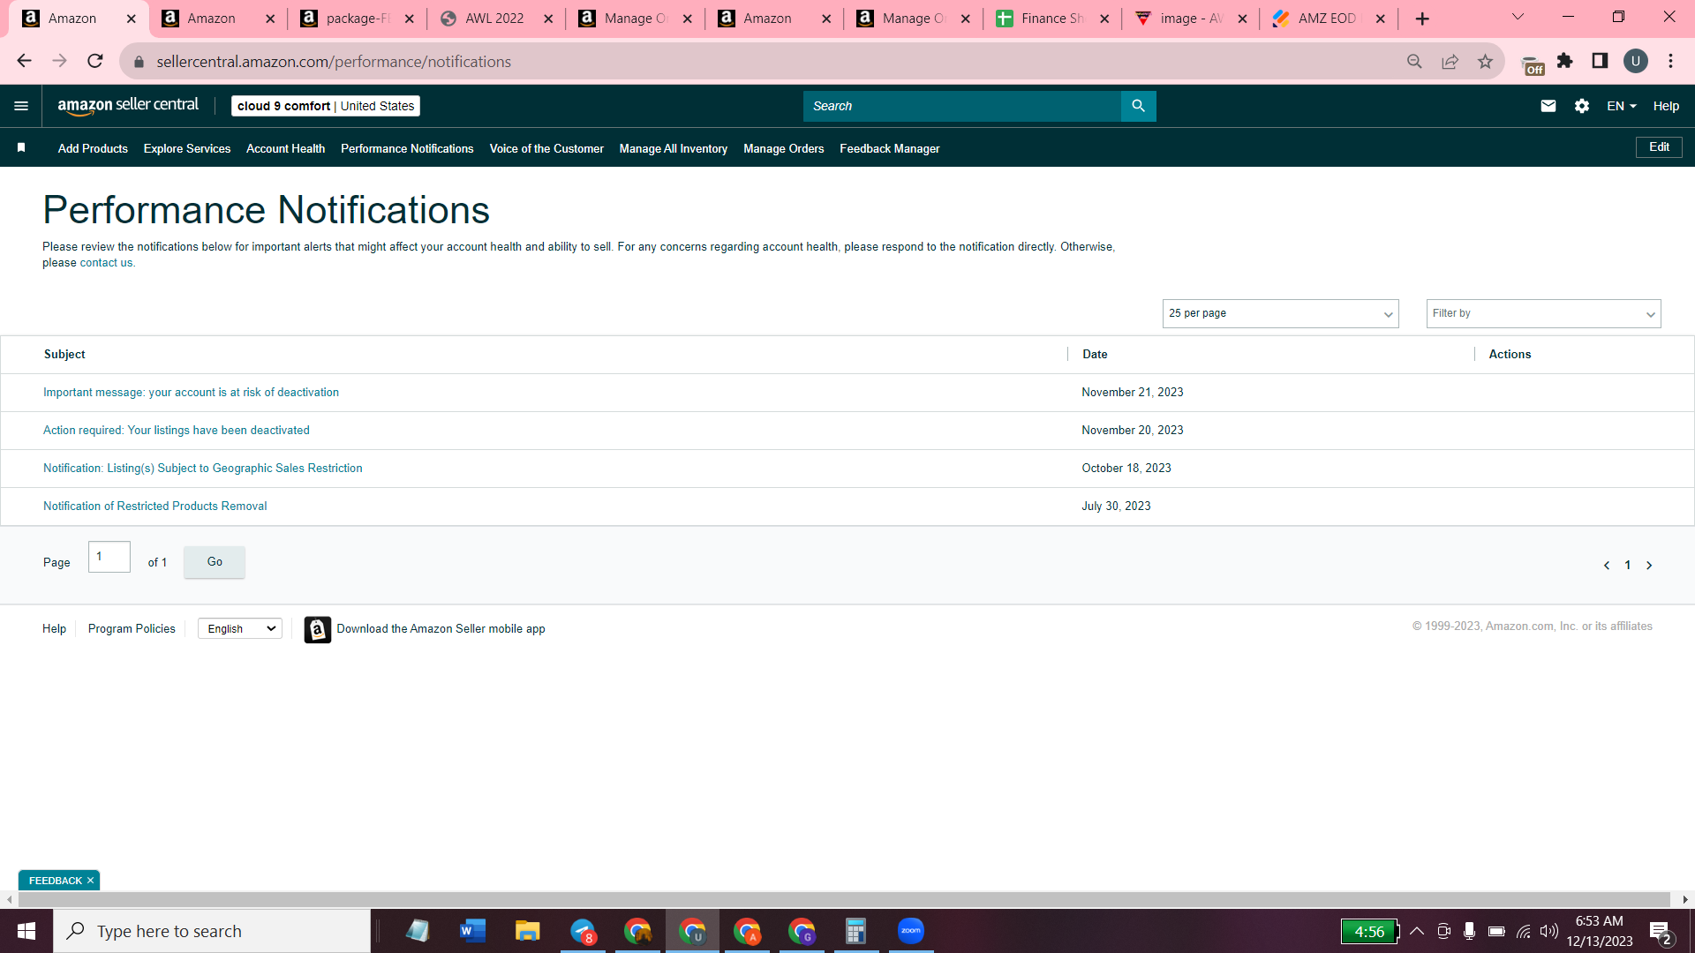
Task: Go to Account Health
Action: (285, 148)
